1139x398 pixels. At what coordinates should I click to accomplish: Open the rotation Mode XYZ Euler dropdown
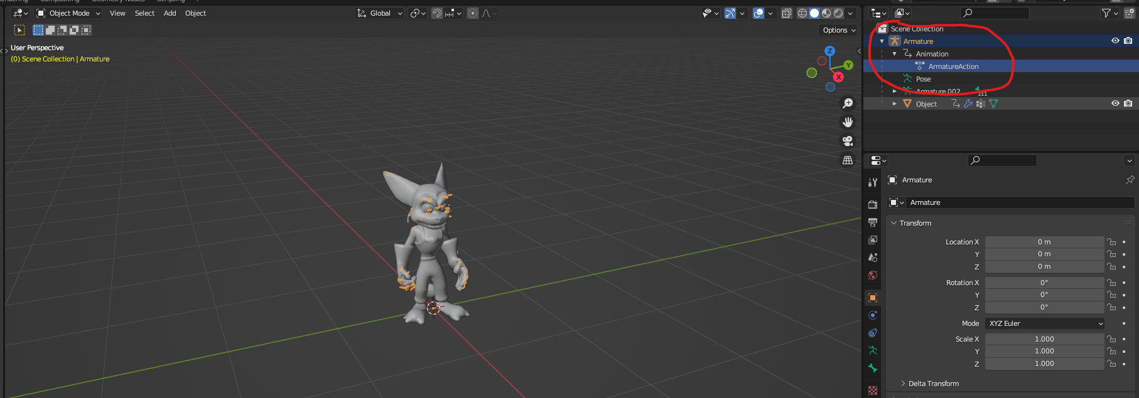pos(1045,323)
